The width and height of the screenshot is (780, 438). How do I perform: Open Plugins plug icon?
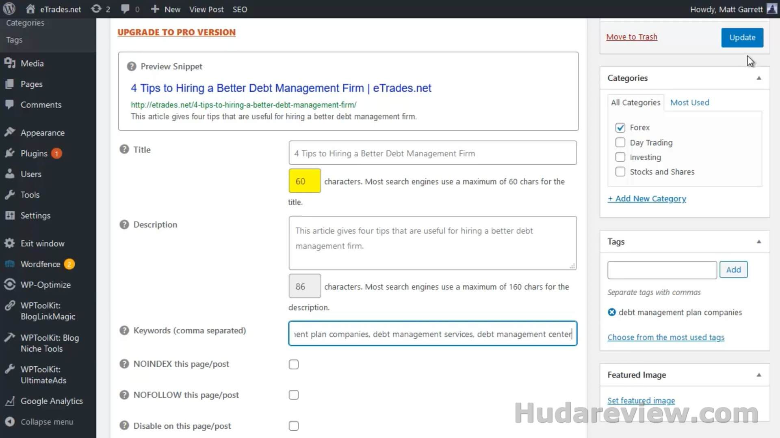pos(10,153)
